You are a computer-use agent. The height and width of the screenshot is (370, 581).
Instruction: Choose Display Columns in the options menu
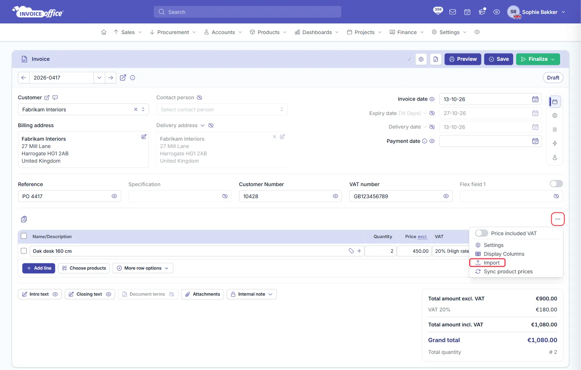500,254
